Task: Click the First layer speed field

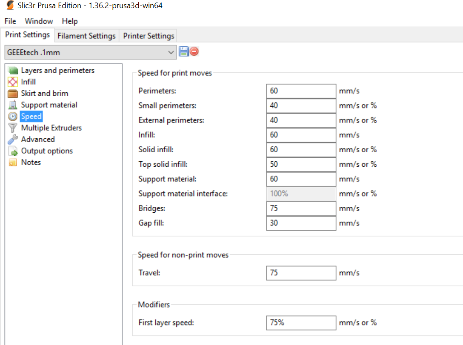Action: click(x=301, y=323)
